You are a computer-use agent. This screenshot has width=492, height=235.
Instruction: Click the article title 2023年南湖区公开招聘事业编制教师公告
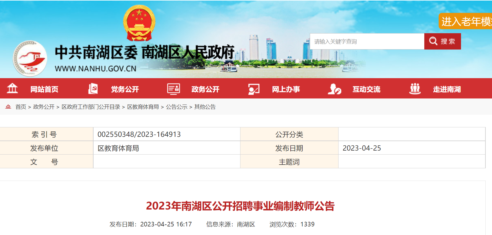[x=240, y=206]
